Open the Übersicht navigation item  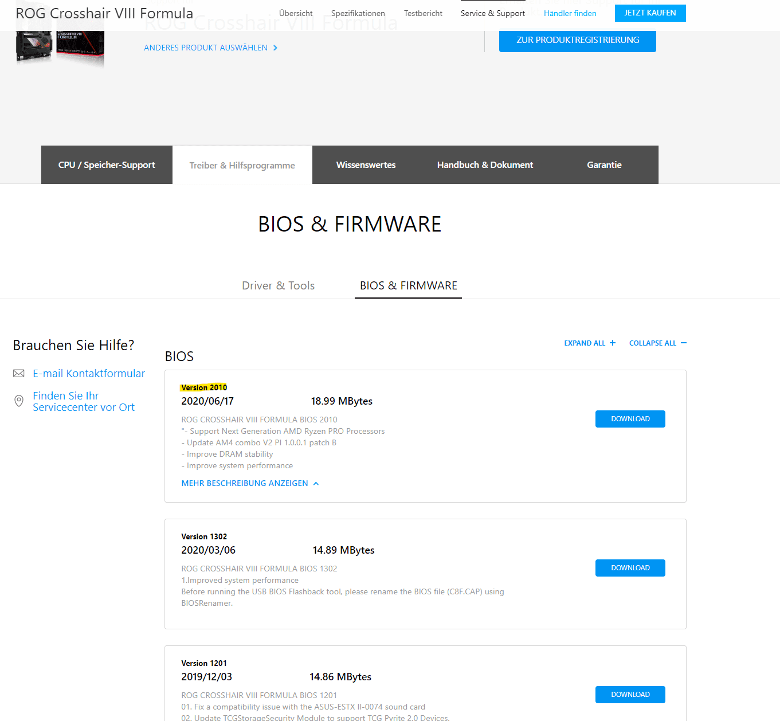click(296, 13)
